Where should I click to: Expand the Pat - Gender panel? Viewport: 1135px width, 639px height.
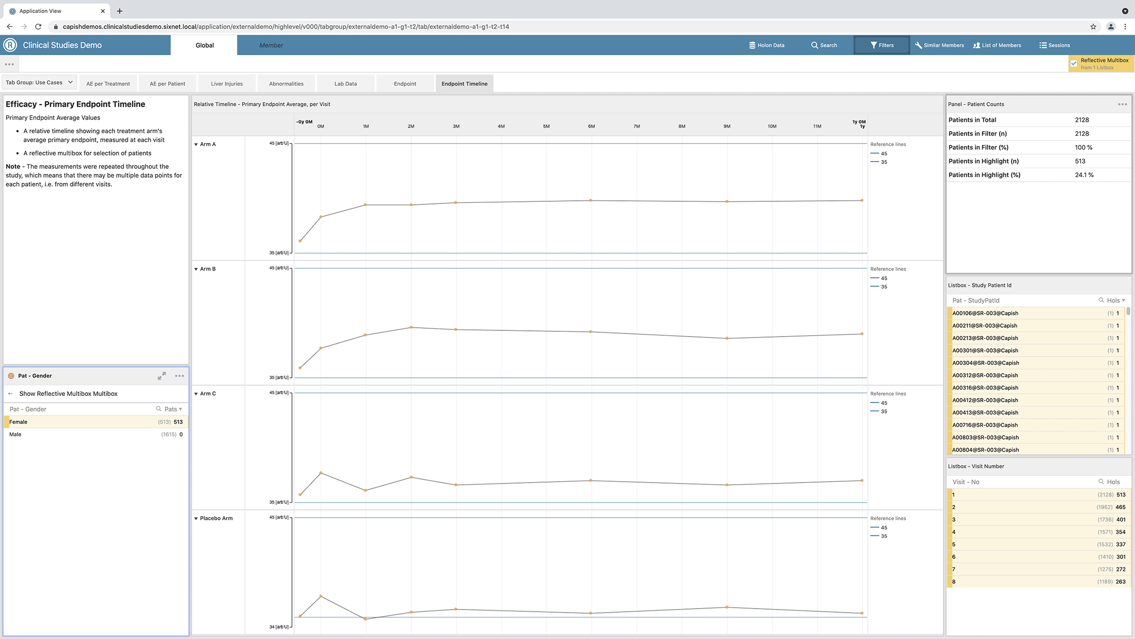161,376
